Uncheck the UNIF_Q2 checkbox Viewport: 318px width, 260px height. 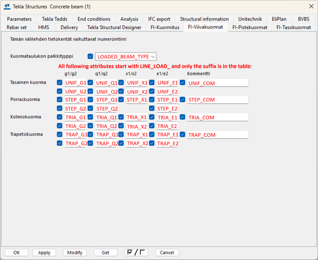pos(90,91)
